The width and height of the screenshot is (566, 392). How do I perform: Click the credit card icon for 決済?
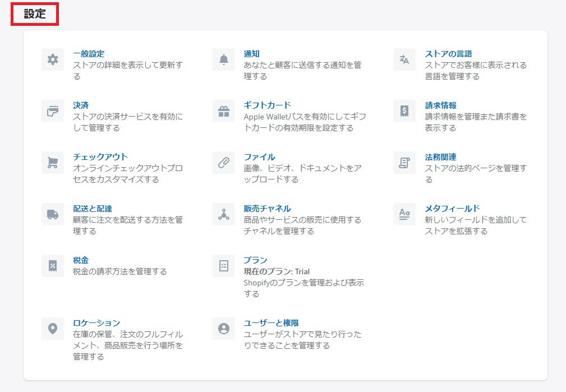click(x=53, y=111)
